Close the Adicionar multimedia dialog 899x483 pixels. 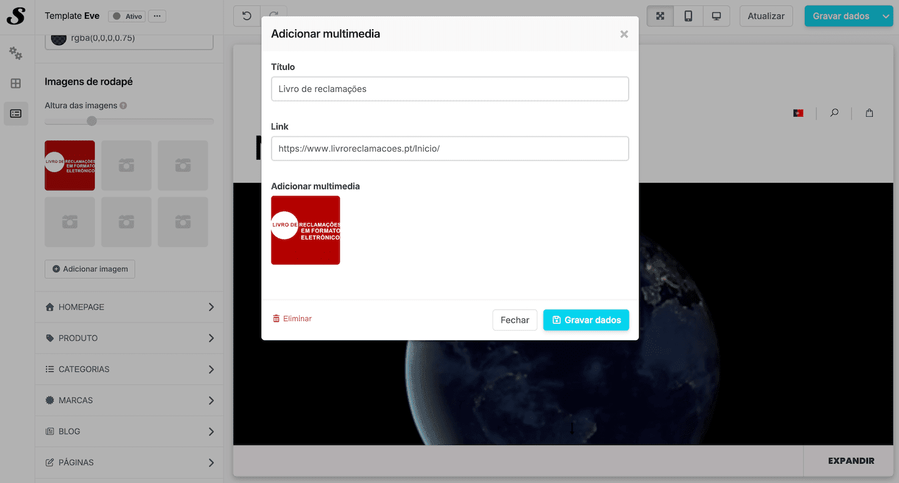coord(624,34)
